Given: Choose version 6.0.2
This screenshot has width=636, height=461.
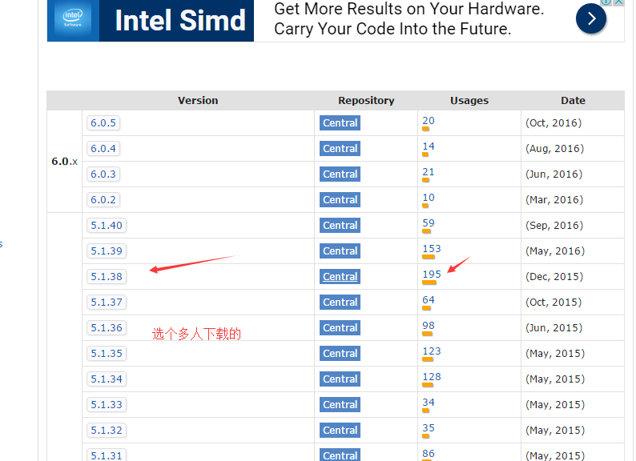Looking at the screenshot, I should pos(103,200).
